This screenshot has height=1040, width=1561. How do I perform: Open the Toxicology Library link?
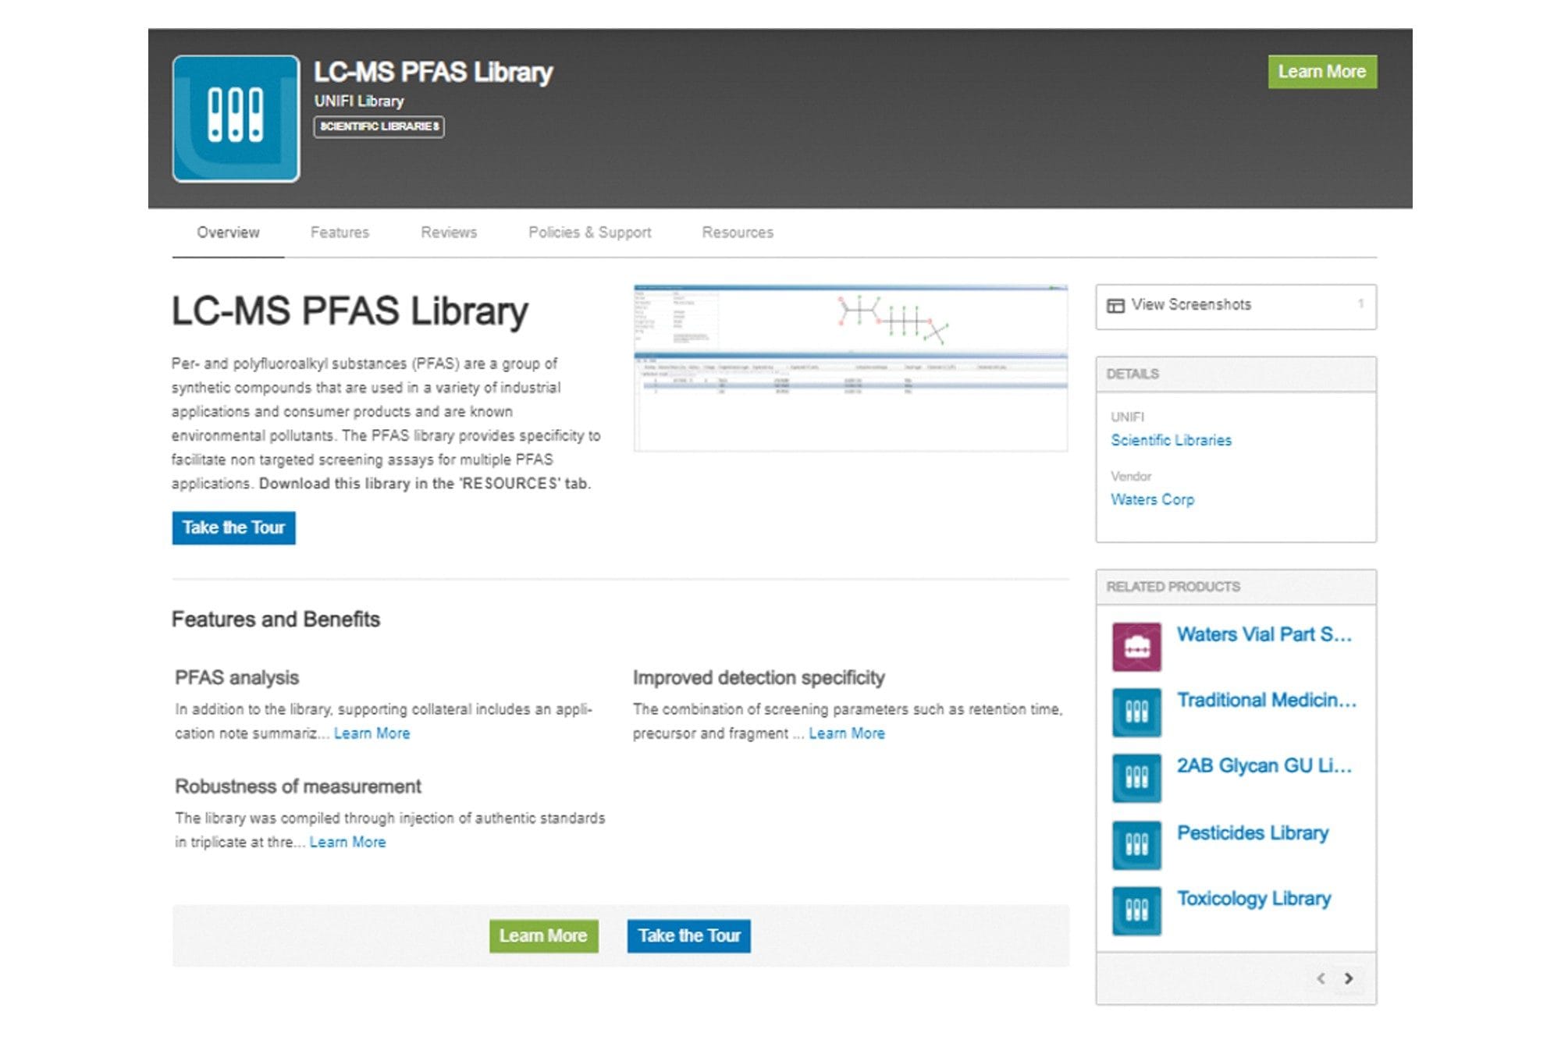click(1253, 899)
